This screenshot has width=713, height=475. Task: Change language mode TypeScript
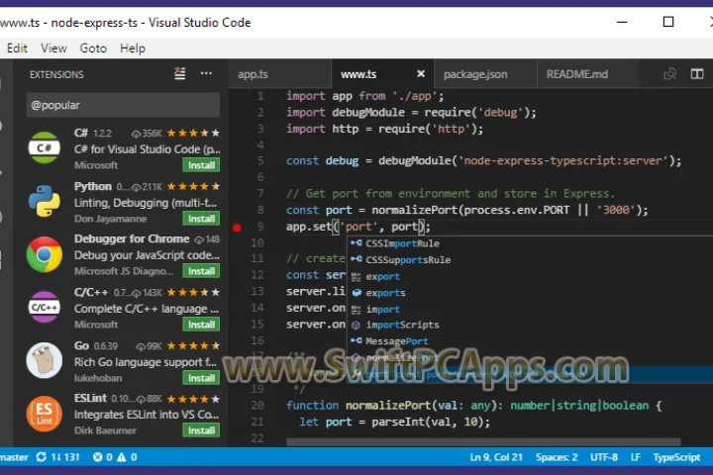(676, 457)
